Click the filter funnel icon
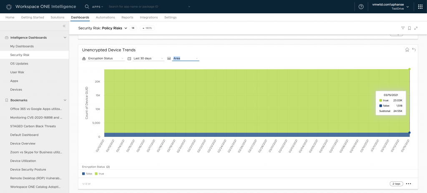The image size is (427, 193). (x=403, y=28)
